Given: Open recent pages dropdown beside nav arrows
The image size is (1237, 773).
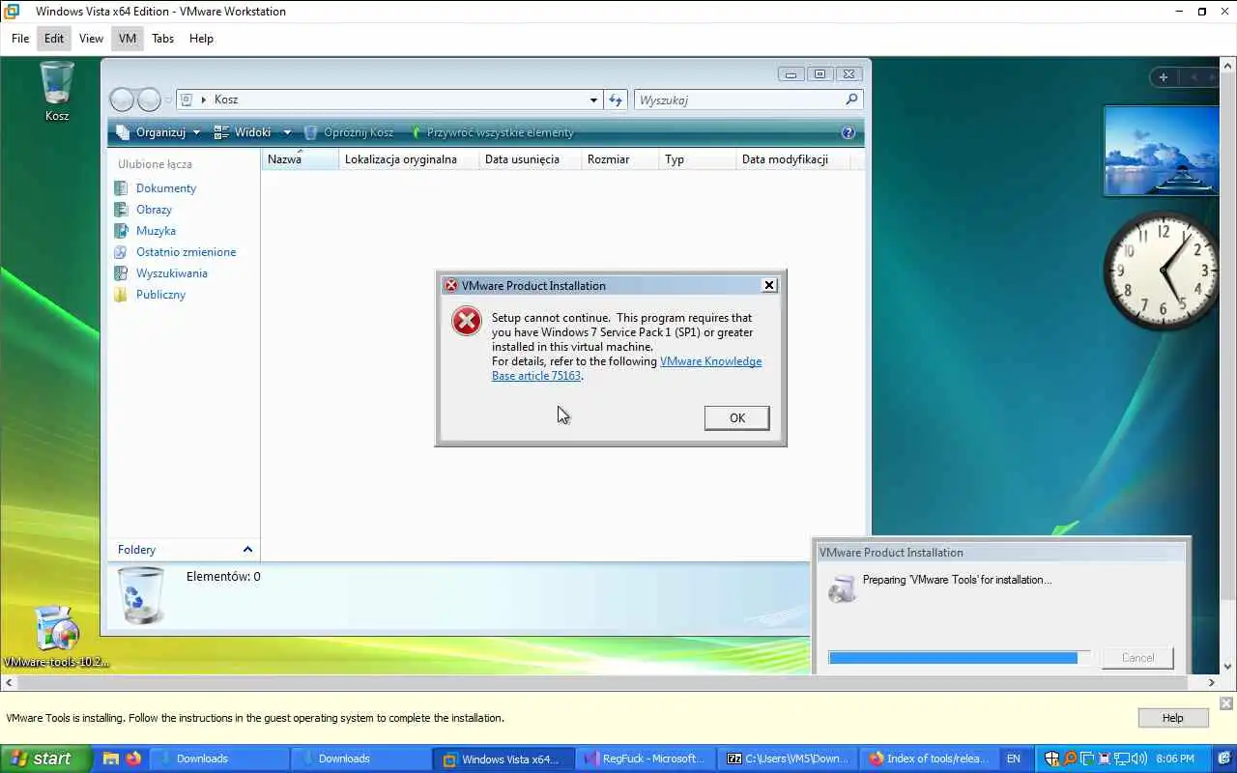Looking at the screenshot, I should tap(168, 100).
